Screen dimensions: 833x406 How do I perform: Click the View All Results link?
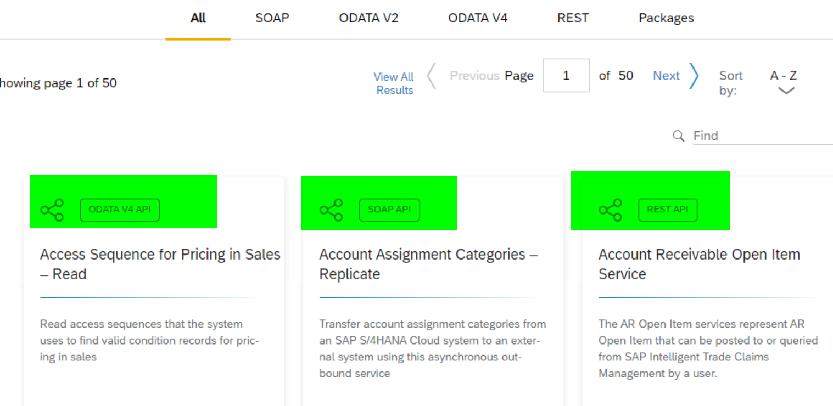click(394, 83)
